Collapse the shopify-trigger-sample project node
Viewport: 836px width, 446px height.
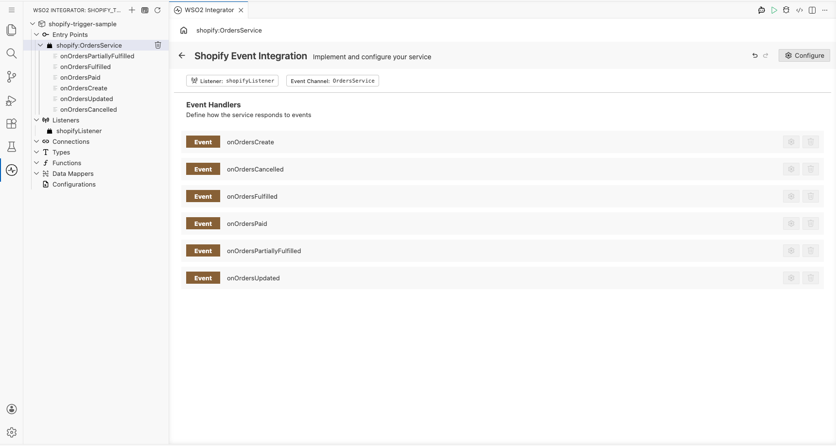point(33,24)
